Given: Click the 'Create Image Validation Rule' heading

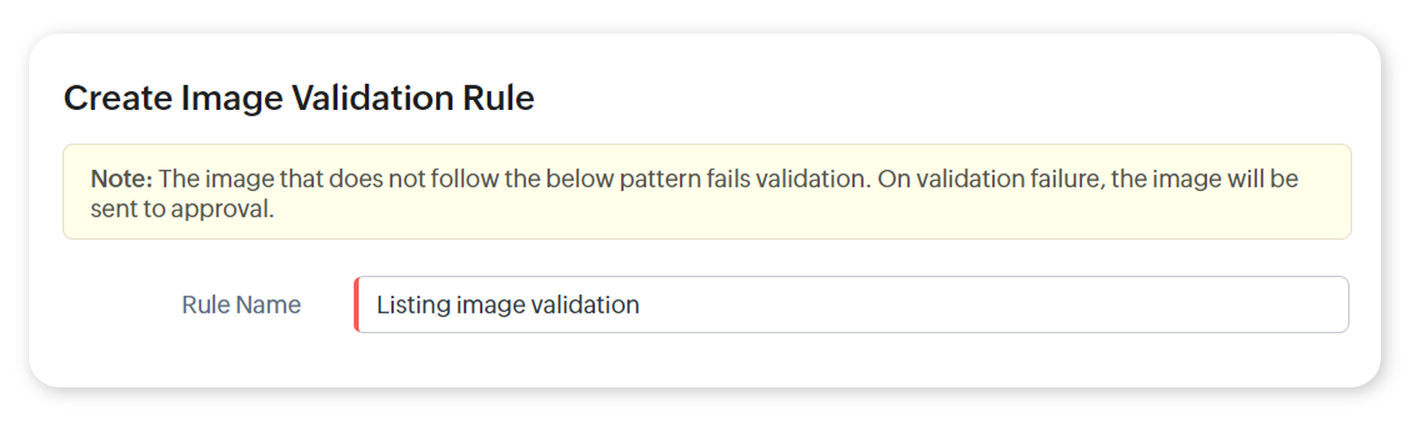Looking at the screenshot, I should 299,98.
